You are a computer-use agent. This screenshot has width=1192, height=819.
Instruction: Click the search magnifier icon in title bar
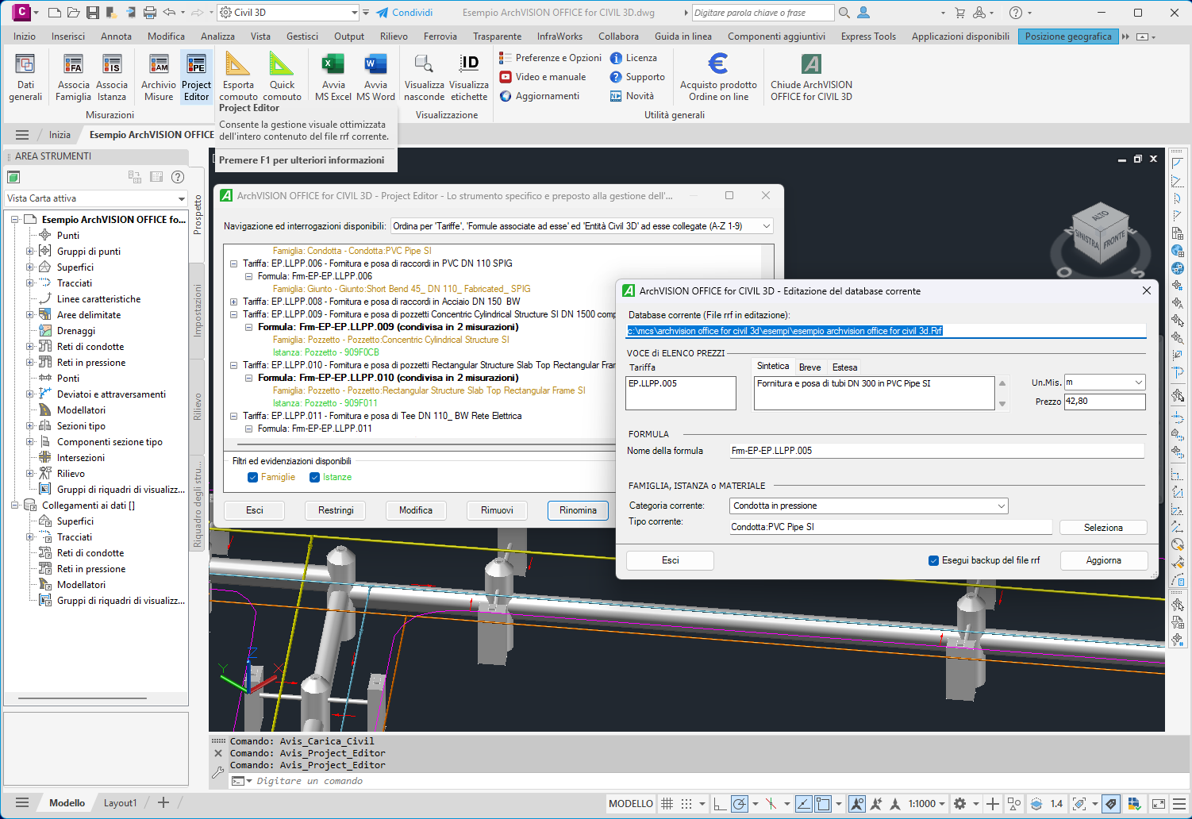(844, 13)
